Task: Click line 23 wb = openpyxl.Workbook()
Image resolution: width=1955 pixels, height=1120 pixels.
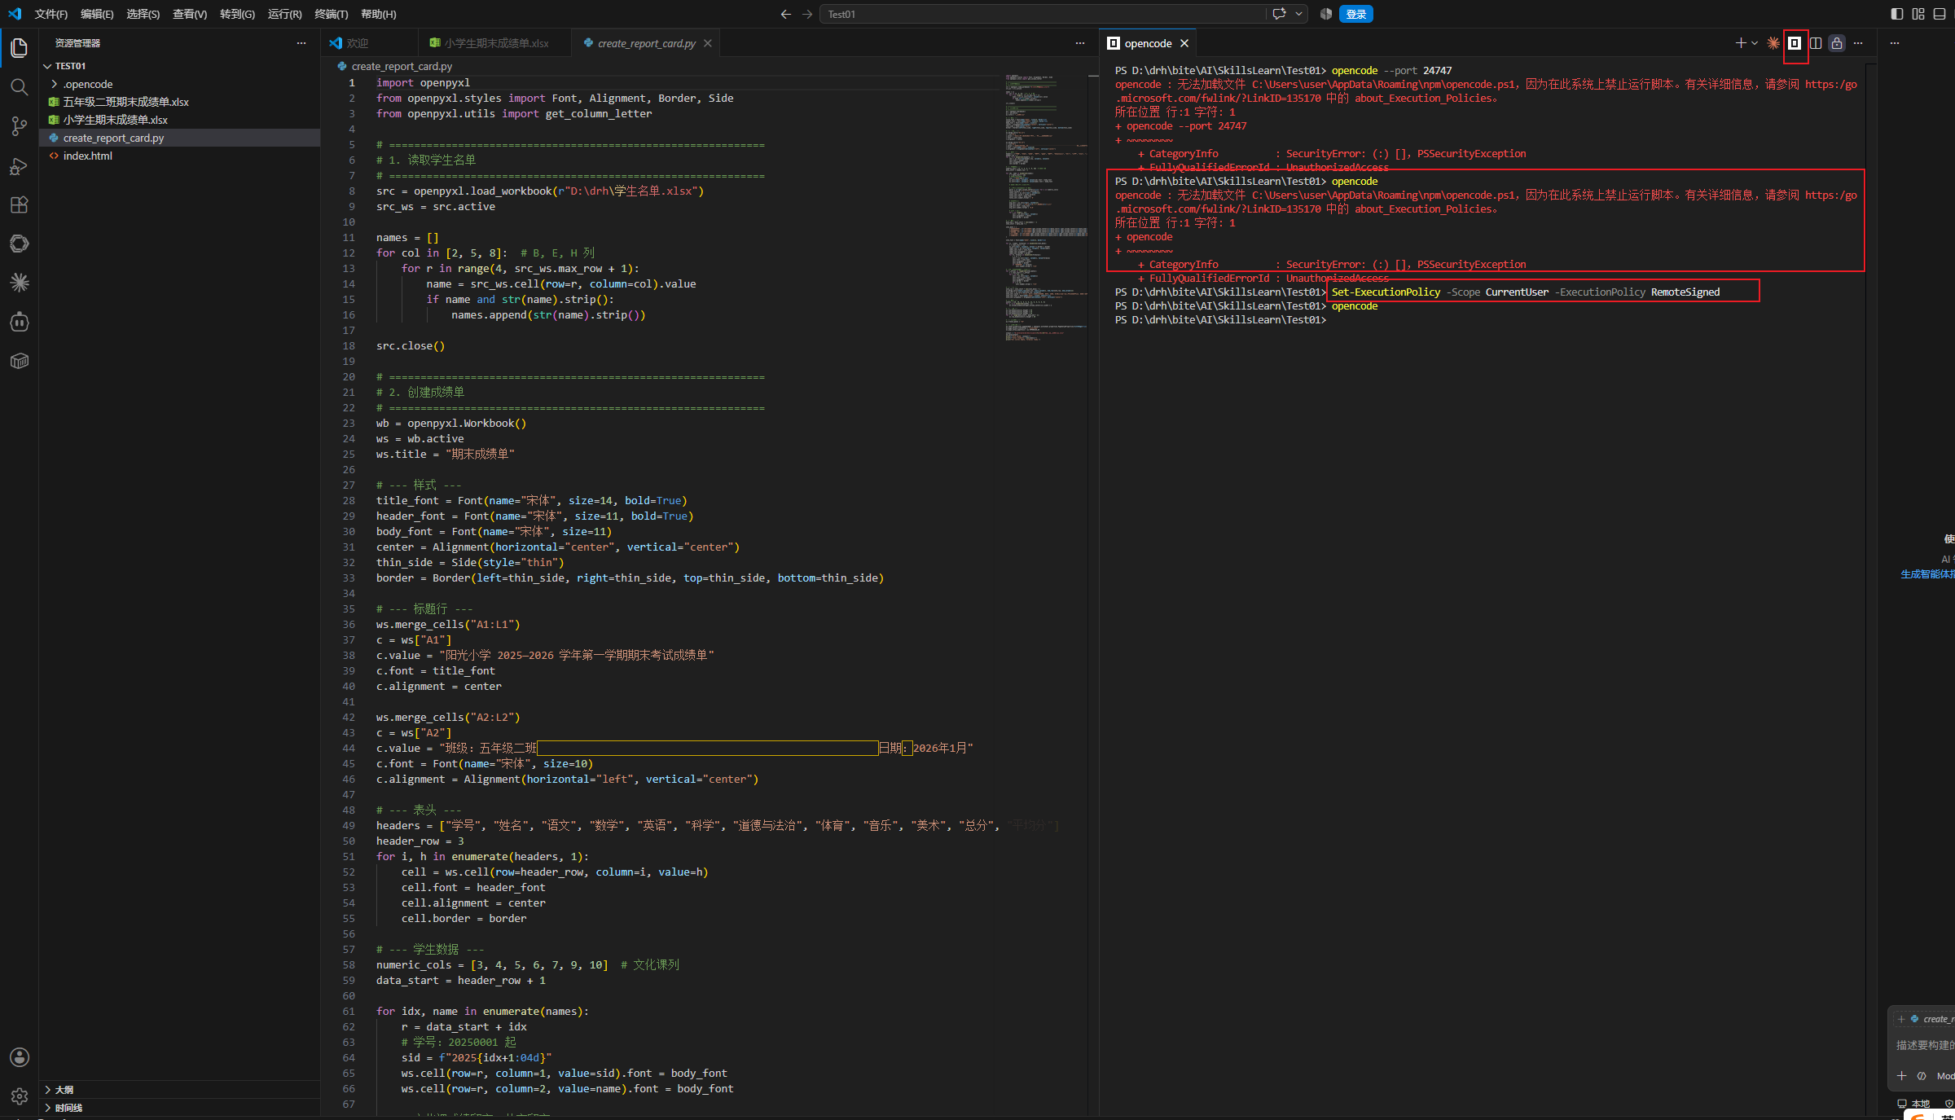Action: click(x=450, y=424)
